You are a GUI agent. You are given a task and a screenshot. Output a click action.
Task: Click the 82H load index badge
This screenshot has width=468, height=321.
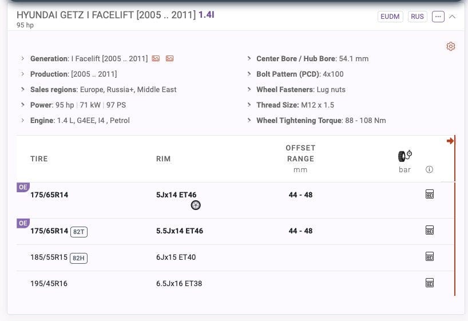[78, 258]
